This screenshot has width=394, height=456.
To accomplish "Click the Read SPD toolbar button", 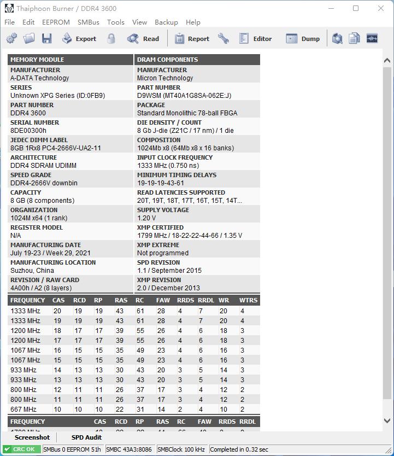I will point(143,38).
